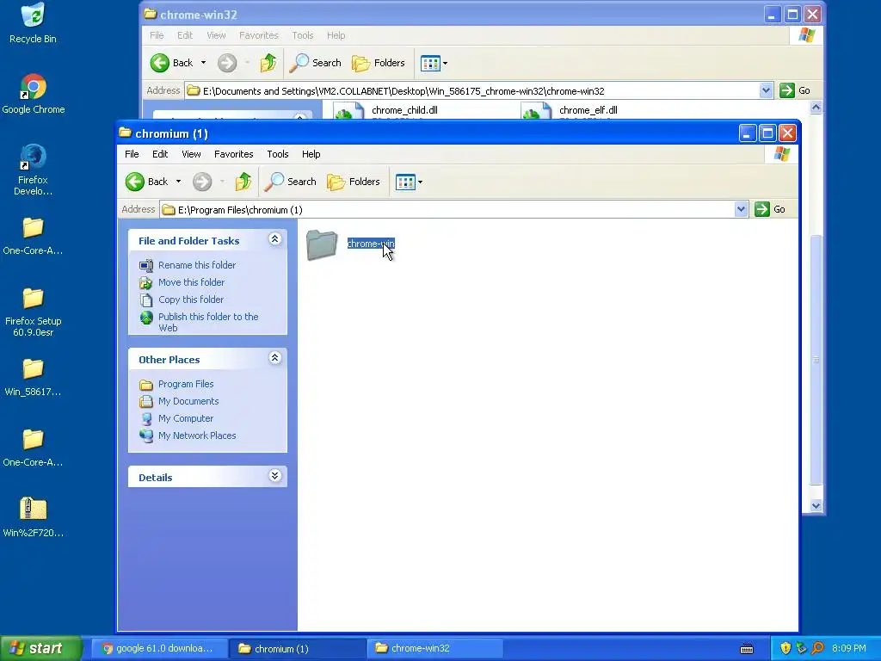Screen dimensions: 881x661
Task: Open Favorites menu in chromium (1) window
Action: pyautogui.click(x=233, y=154)
